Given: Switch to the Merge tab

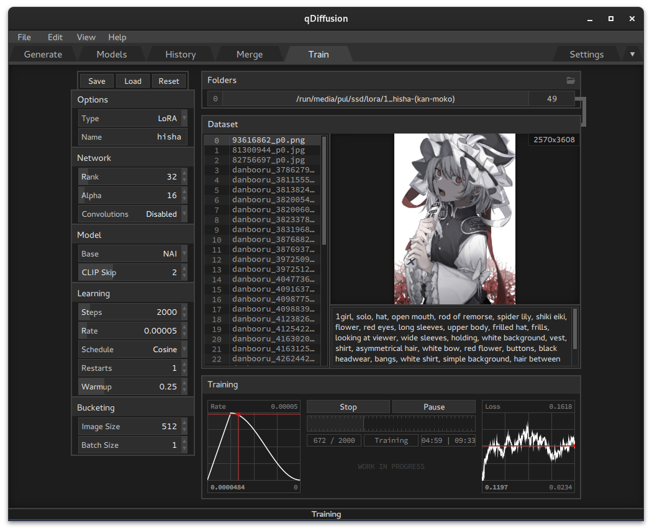Looking at the screenshot, I should coord(250,55).
